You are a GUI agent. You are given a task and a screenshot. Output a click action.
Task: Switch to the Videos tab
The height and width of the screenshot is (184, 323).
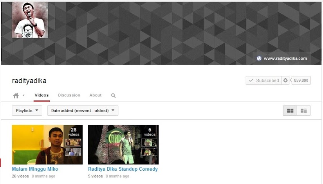coord(42,95)
